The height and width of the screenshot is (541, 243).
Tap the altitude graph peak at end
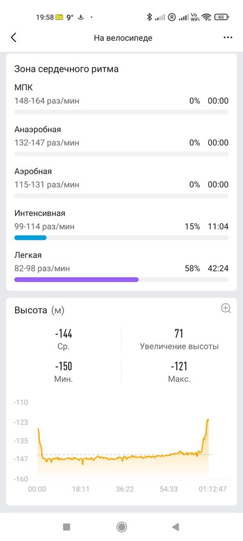coord(208,420)
